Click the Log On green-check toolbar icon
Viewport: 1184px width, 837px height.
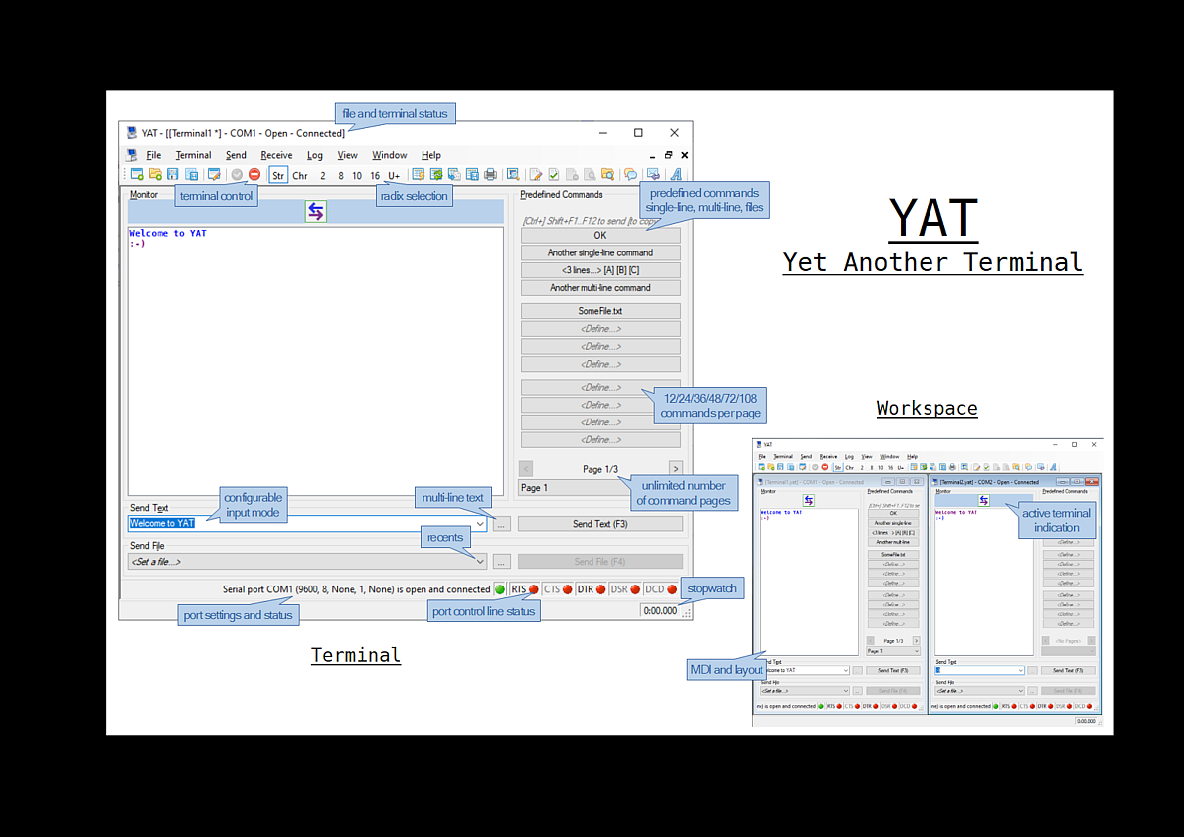click(555, 175)
